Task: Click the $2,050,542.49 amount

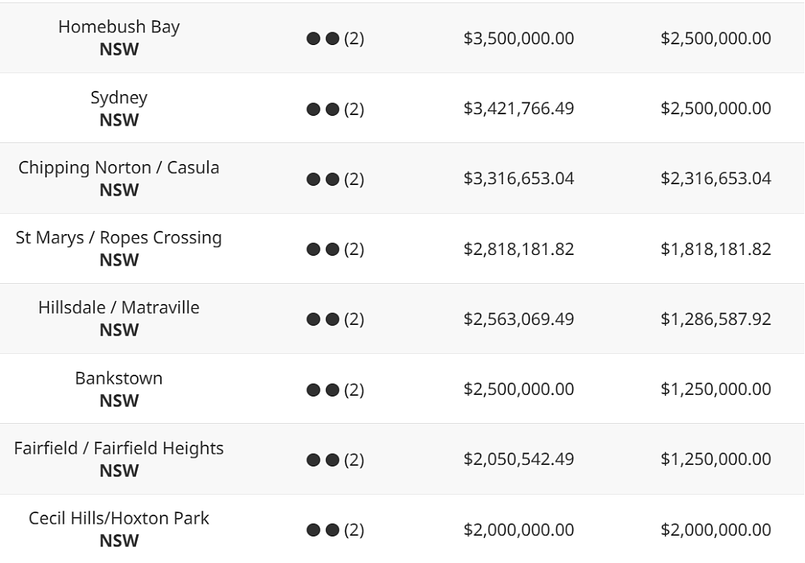Action: click(x=518, y=459)
